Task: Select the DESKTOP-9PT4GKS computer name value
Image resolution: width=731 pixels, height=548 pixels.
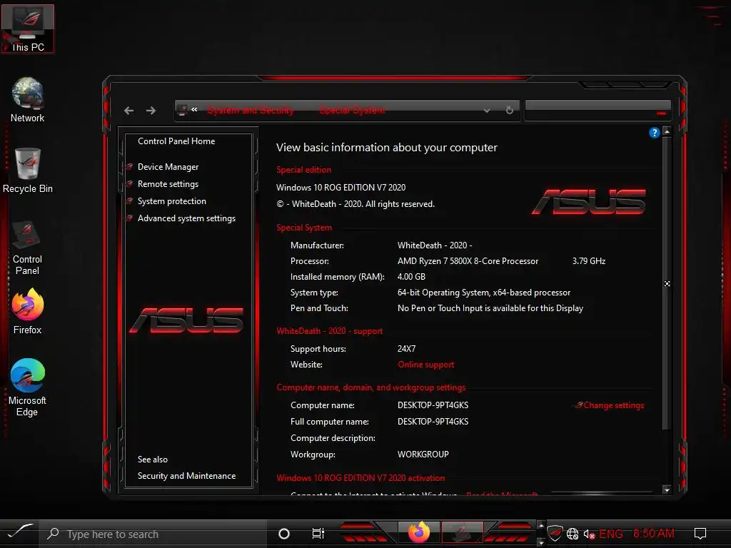Action: coord(433,405)
